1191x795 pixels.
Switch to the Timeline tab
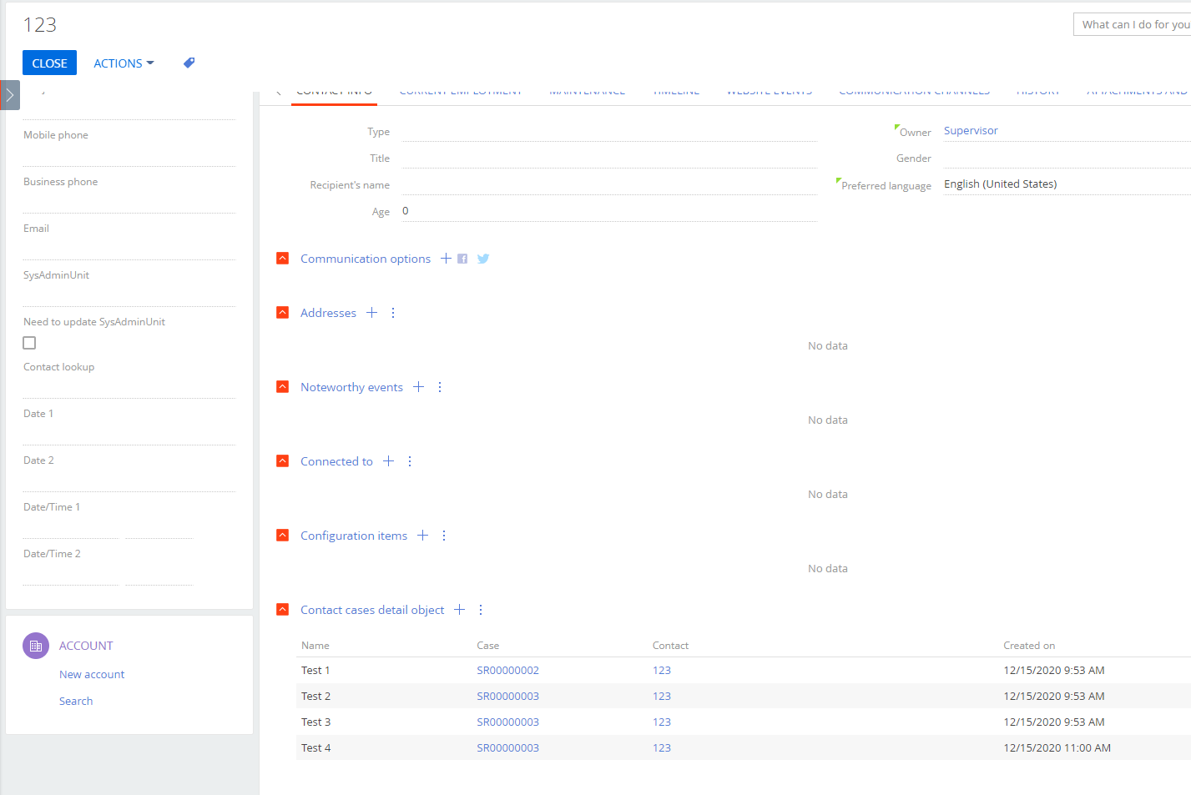click(x=676, y=90)
